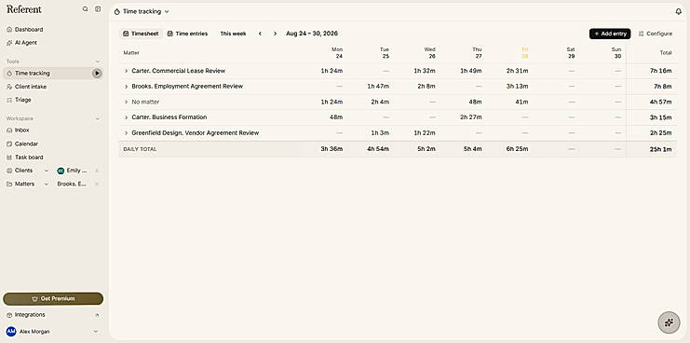Click the Fri 28 column header
Viewport: 690px width, 343px height.
[x=524, y=53]
